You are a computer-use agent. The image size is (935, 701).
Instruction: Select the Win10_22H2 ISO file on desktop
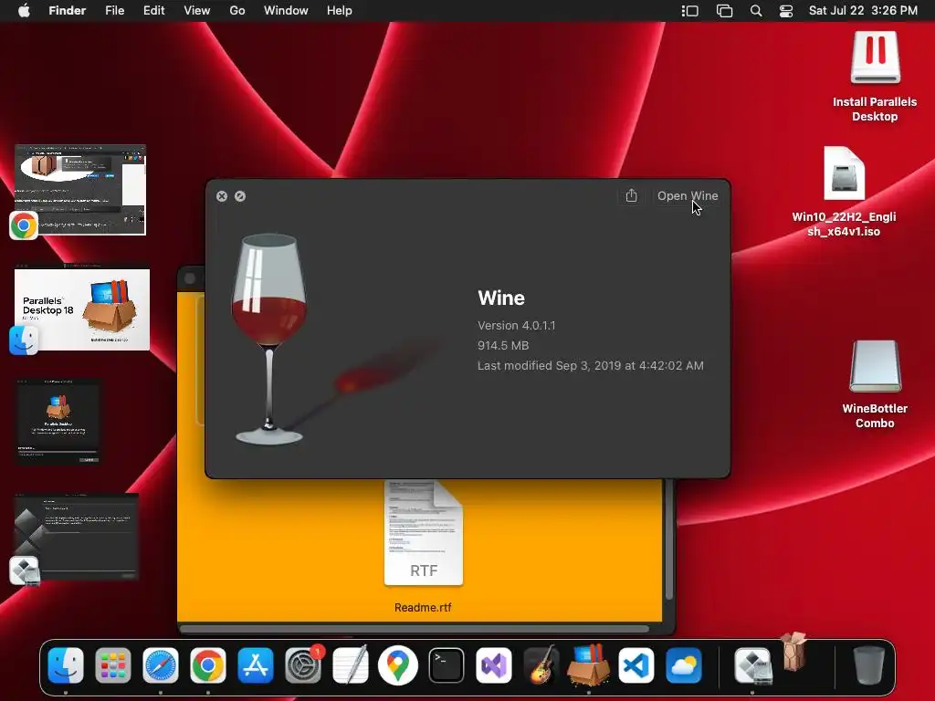pyautogui.click(x=844, y=173)
